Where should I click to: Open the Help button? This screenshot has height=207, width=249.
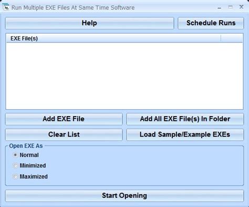coord(89,23)
